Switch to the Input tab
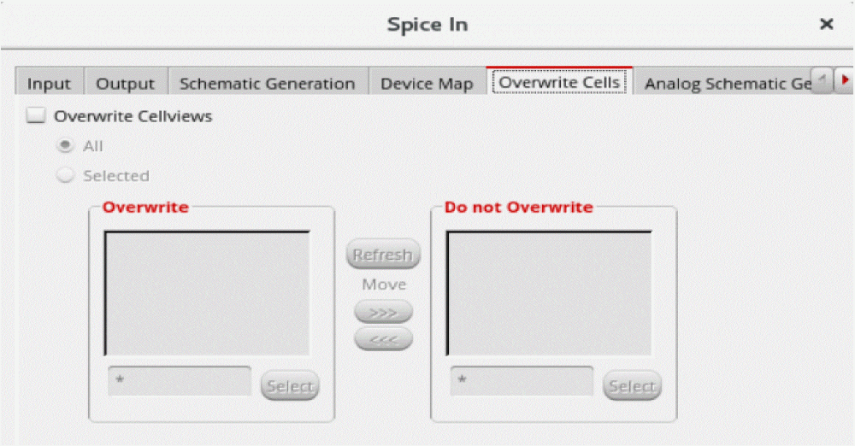 point(49,84)
